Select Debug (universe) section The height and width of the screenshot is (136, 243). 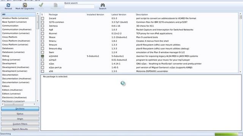[11, 60]
